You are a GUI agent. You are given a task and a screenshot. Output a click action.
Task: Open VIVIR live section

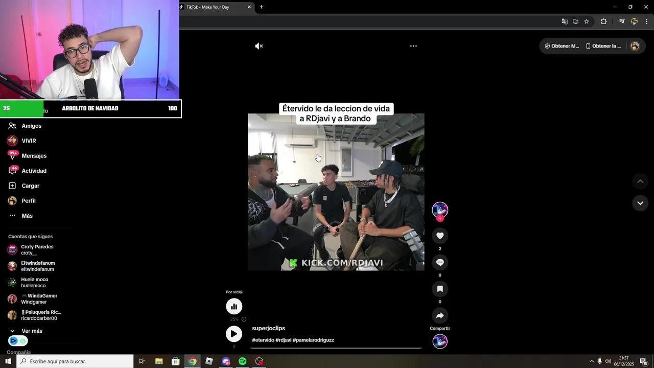click(29, 141)
